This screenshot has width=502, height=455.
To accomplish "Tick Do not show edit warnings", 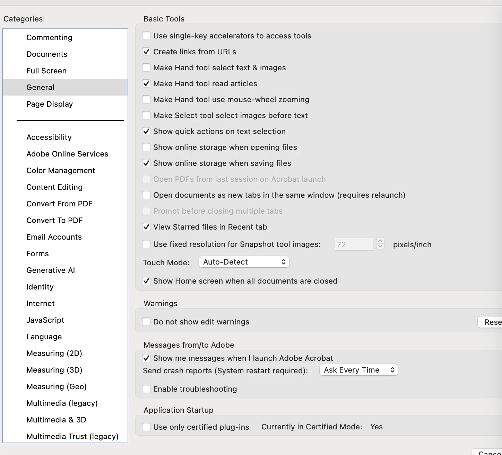I will coord(146,322).
